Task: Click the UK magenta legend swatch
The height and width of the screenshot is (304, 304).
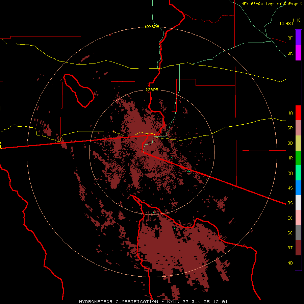Action: click(298, 53)
